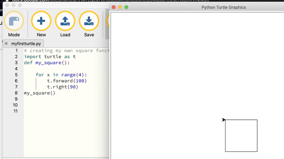Click the browser address bar URL behind the editor
This screenshot has height=159, width=284.
(110, 1)
